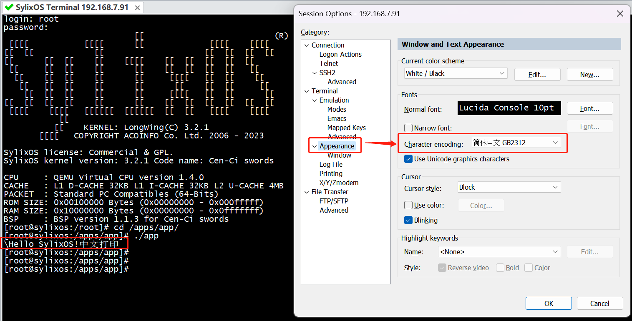Viewport: 632px width, 321px height.
Task: Open the FTP/SFTP category
Action: point(334,201)
